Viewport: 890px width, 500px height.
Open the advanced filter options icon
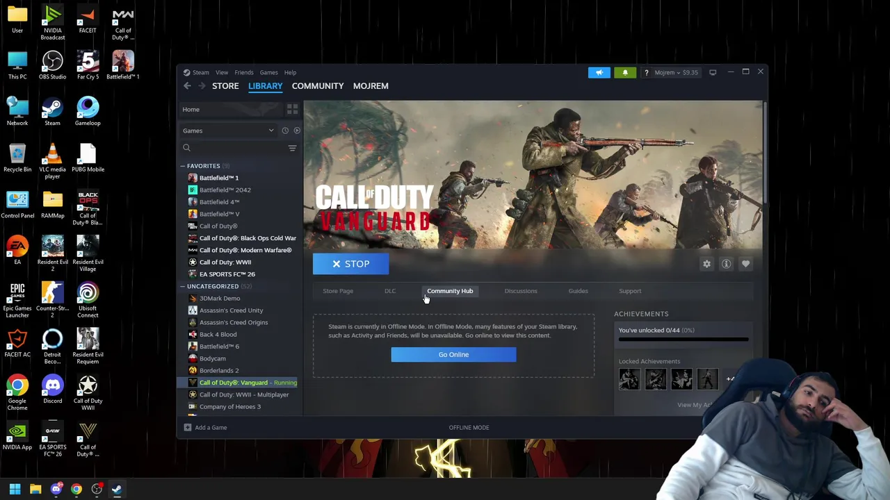tap(292, 148)
